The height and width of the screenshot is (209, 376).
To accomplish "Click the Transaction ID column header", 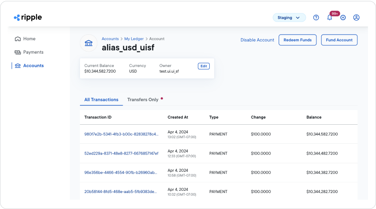I will 98,117.
